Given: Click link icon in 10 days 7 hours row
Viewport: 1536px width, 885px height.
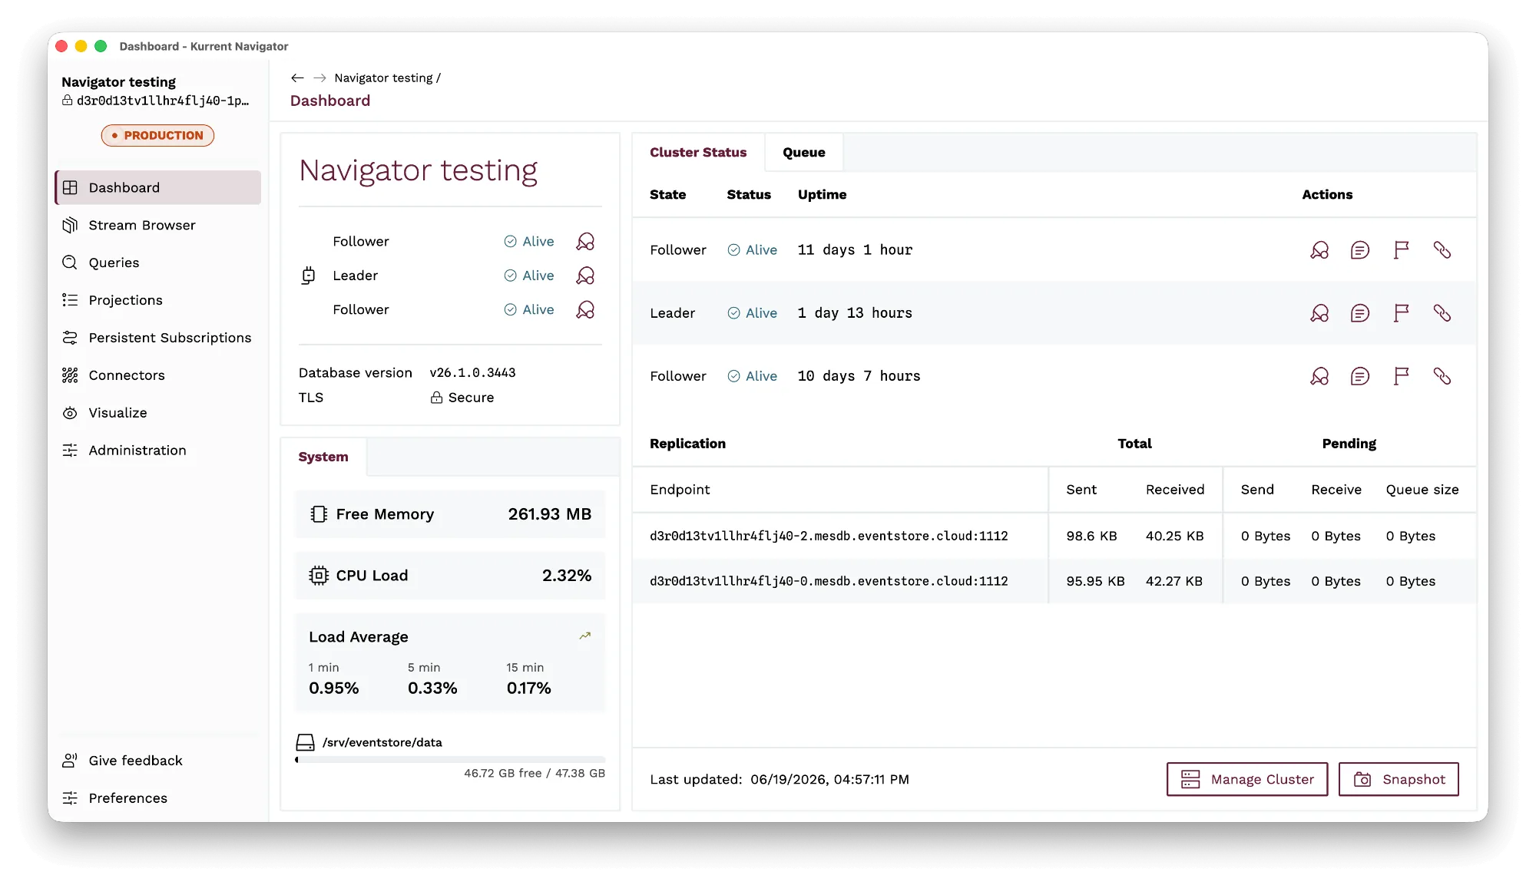Looking at the screenshot, I should (x=1442, y=376).
